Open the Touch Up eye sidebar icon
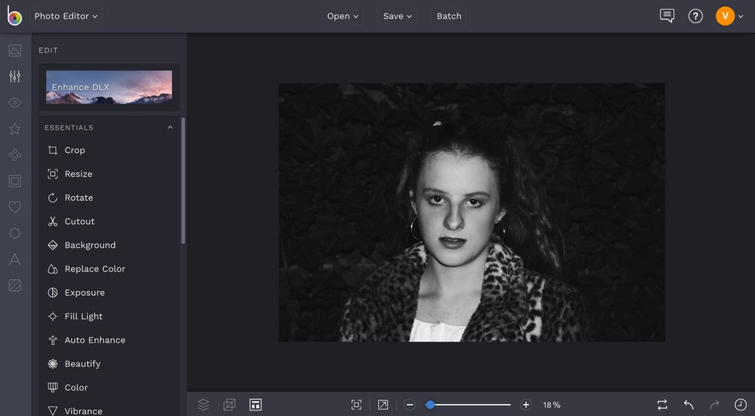755x416 pixels. pyautogui.click(x=15, y=102)
